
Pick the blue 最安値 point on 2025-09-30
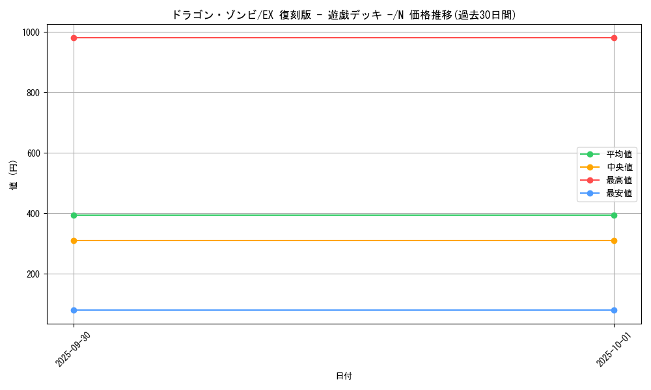74,310
